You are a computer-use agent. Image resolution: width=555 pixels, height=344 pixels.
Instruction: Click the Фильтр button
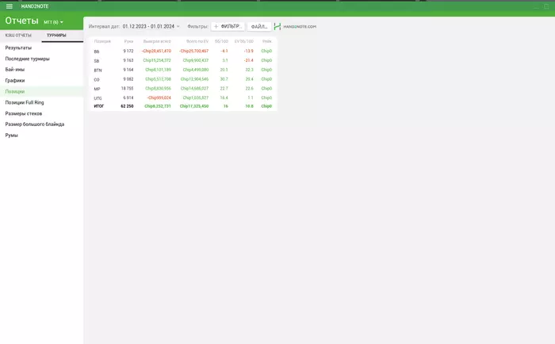[x=228, y=26]
